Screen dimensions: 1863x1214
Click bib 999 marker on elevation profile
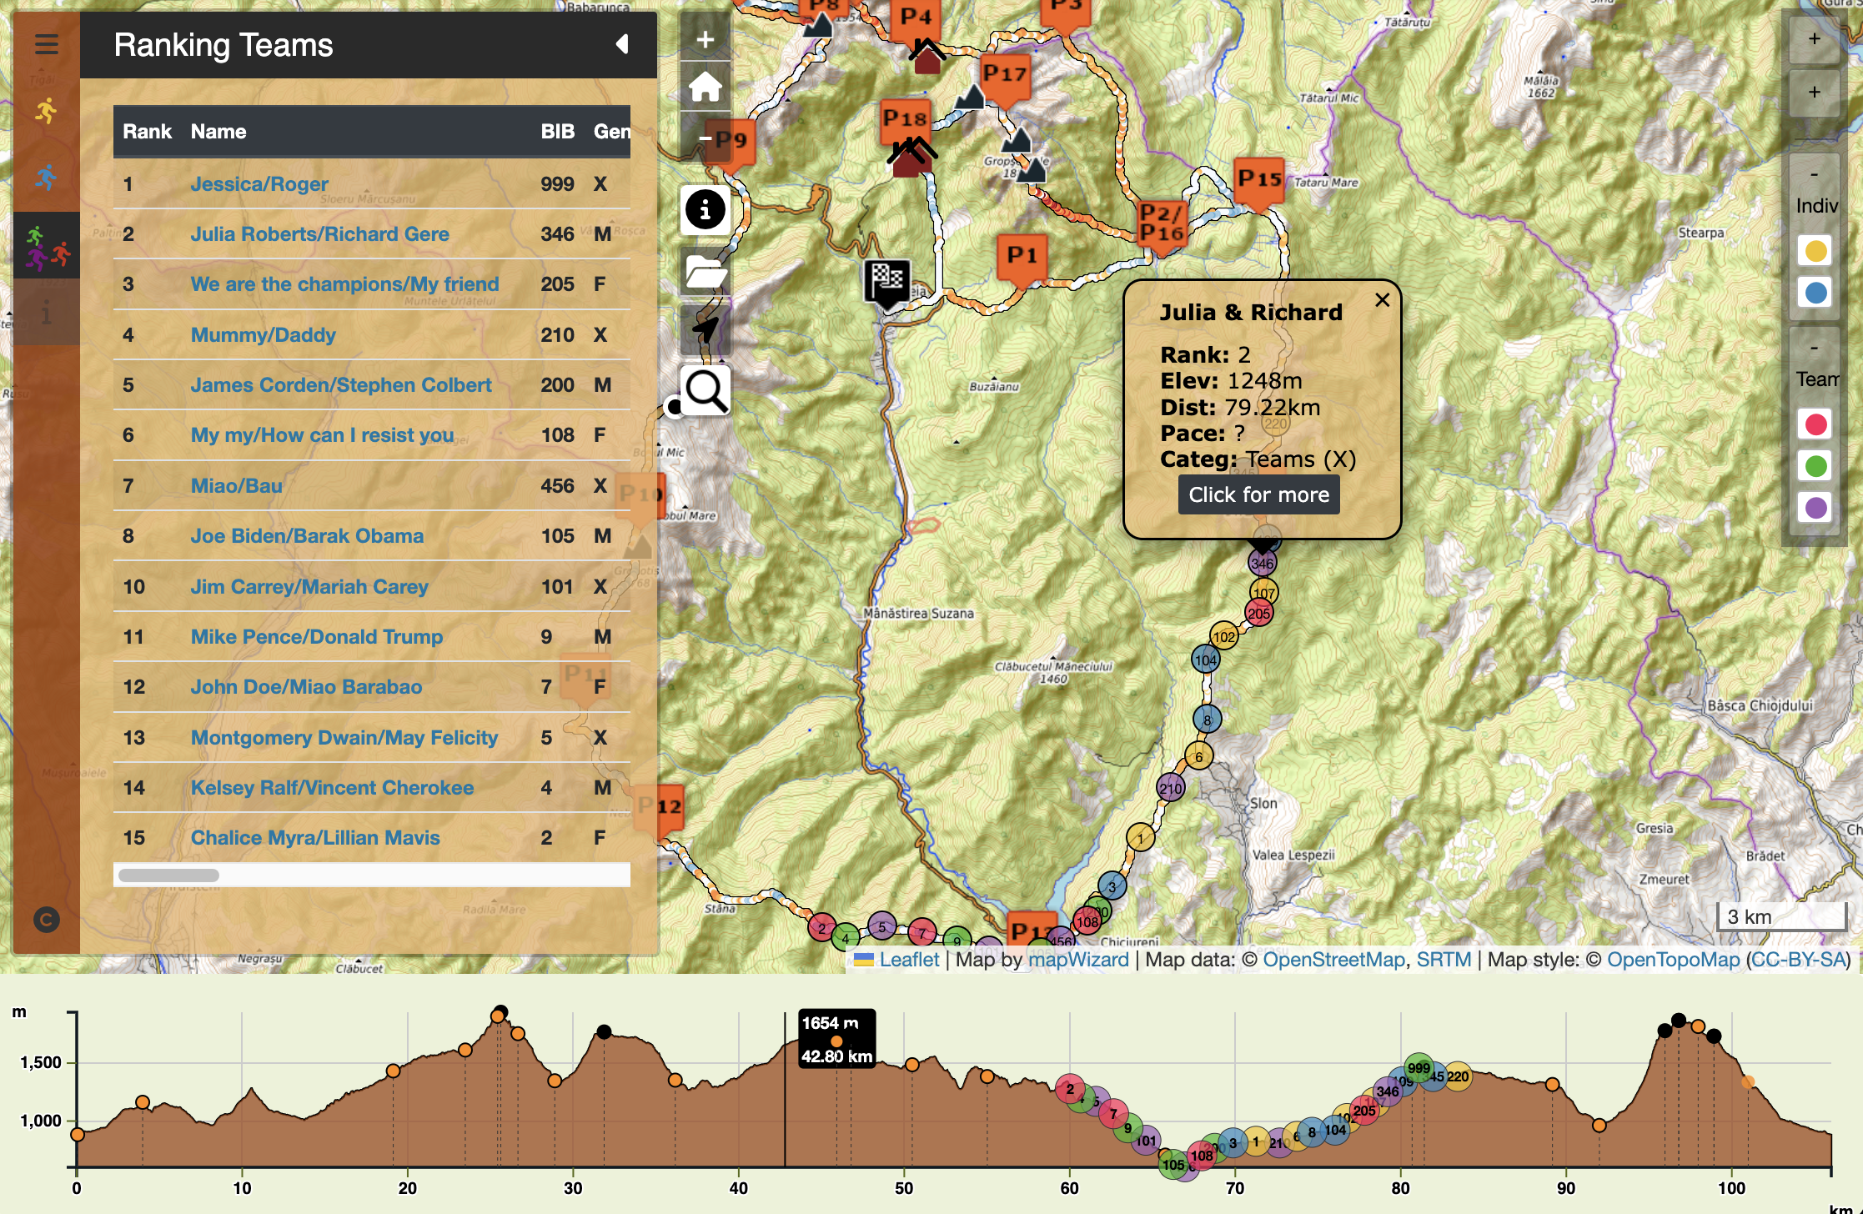[1419, 1068]
